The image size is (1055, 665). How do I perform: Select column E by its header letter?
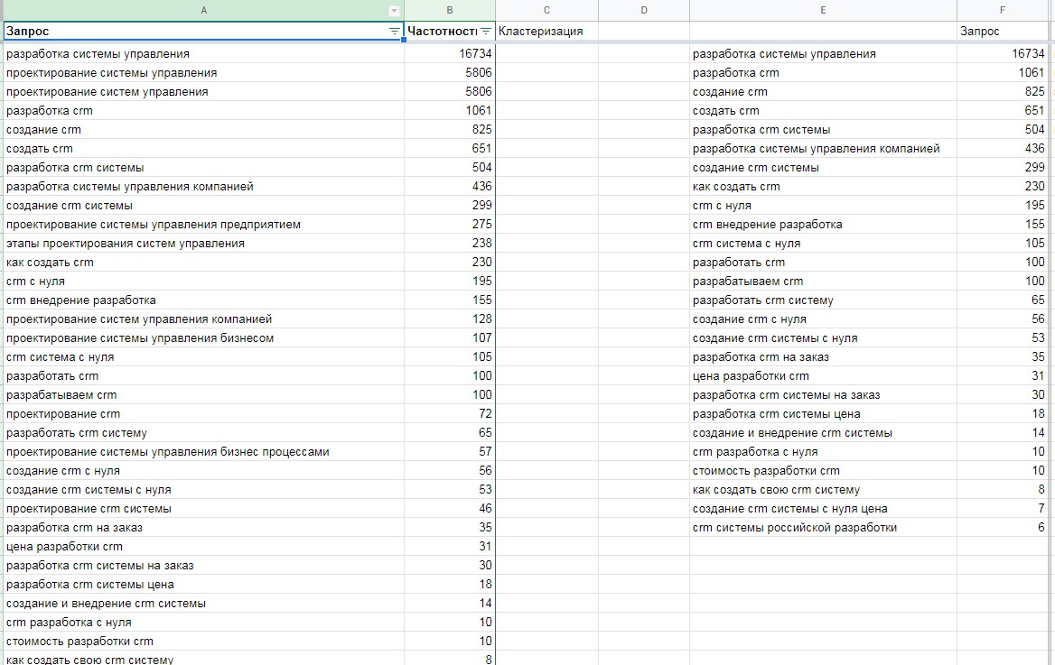823,10
